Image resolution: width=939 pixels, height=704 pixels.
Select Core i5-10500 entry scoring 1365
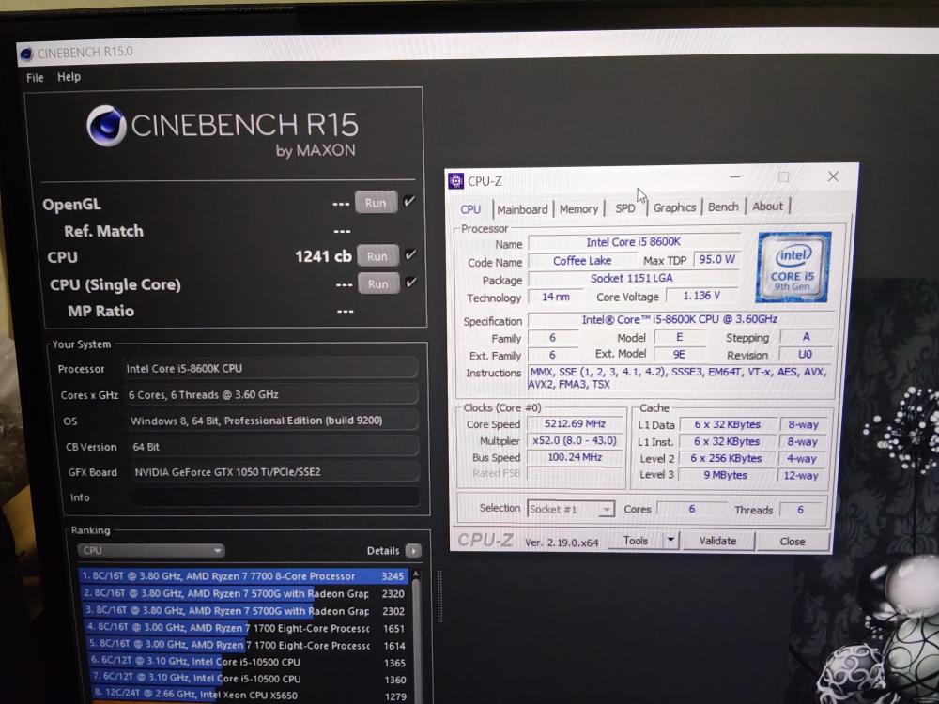tap(247, 662)
